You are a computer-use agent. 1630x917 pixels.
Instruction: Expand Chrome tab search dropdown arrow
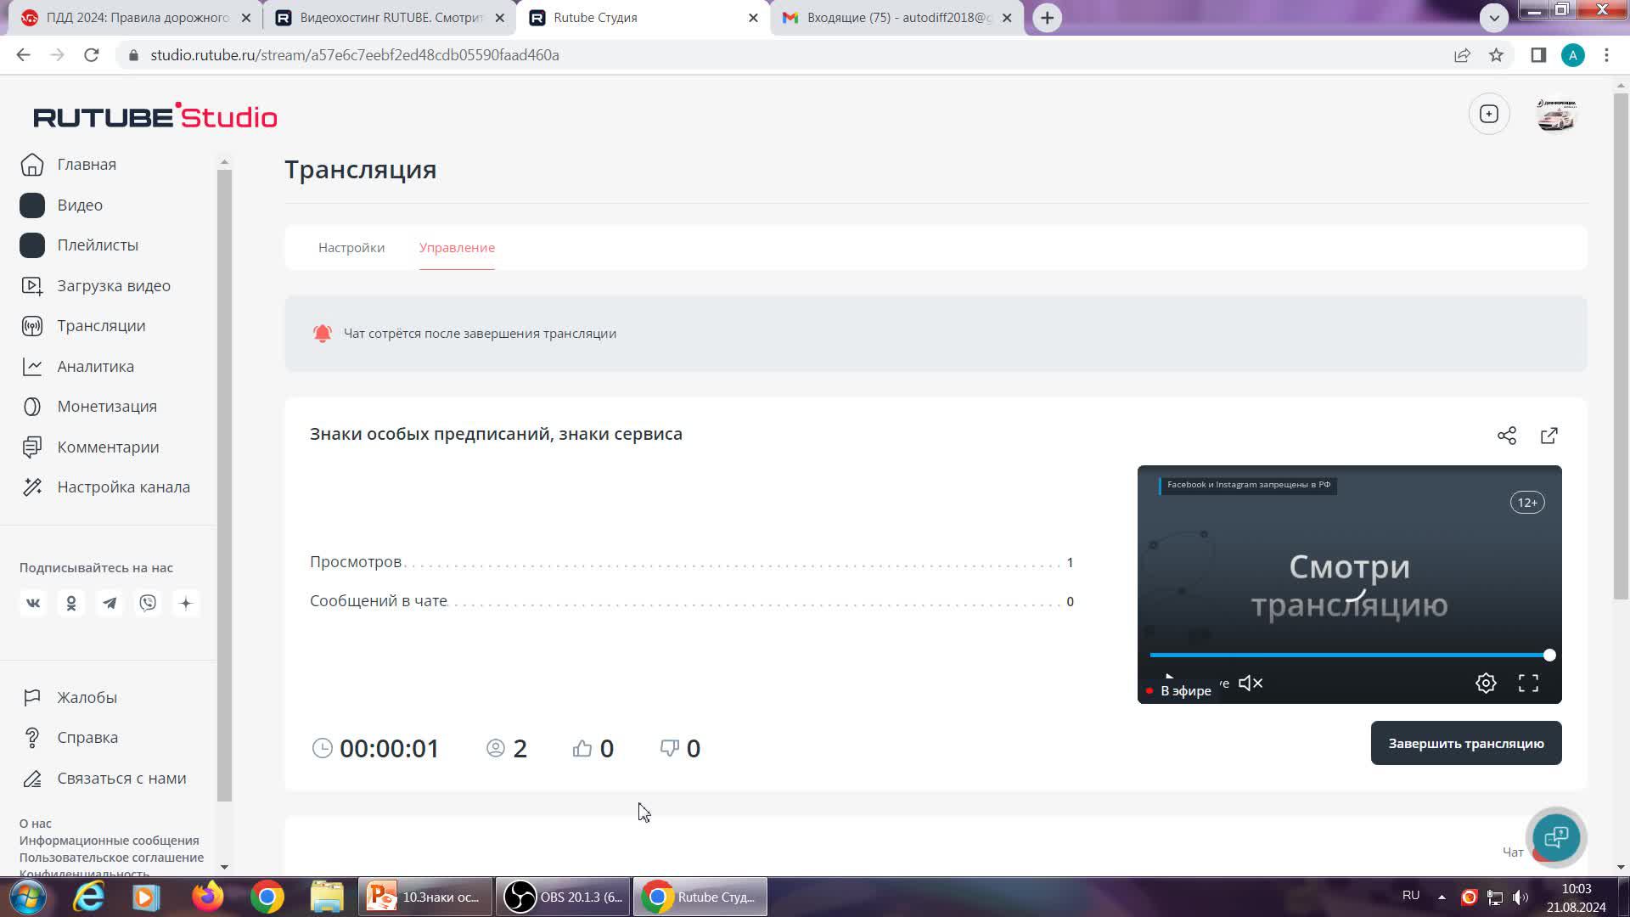click(x=1494, y=17)
